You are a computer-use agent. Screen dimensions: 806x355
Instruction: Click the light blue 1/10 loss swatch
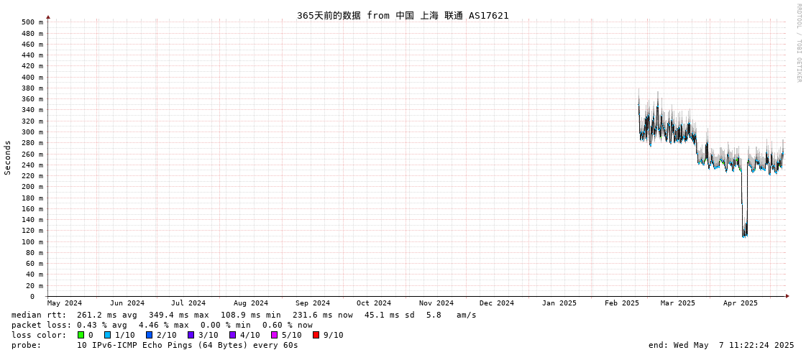pos(107,335)
